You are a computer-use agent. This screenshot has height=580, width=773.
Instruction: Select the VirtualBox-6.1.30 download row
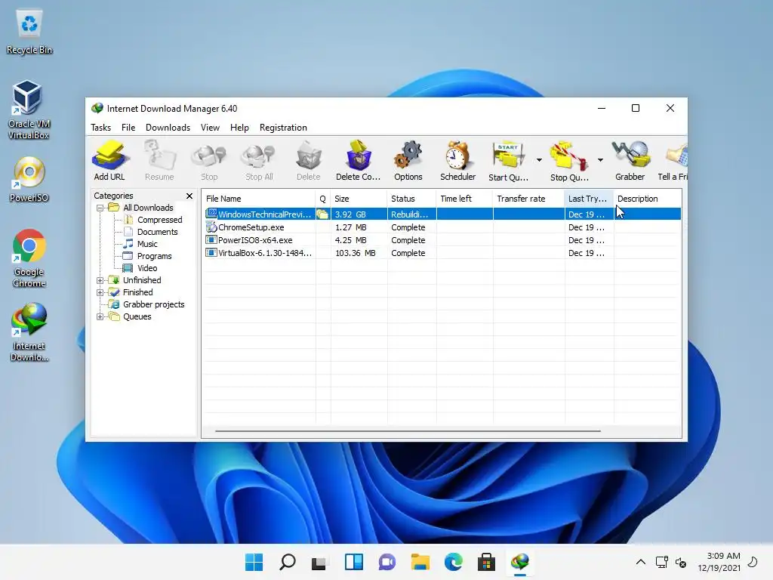pos(442,253)
